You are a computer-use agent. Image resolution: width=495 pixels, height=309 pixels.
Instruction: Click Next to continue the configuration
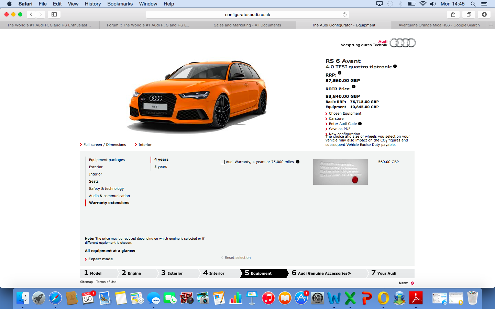pos(407,283)
